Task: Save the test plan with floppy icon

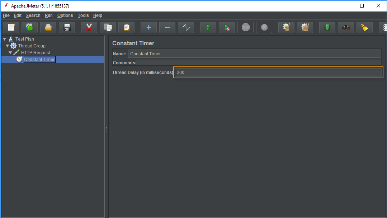Action: pyautogui.click(x=67, y=27)
